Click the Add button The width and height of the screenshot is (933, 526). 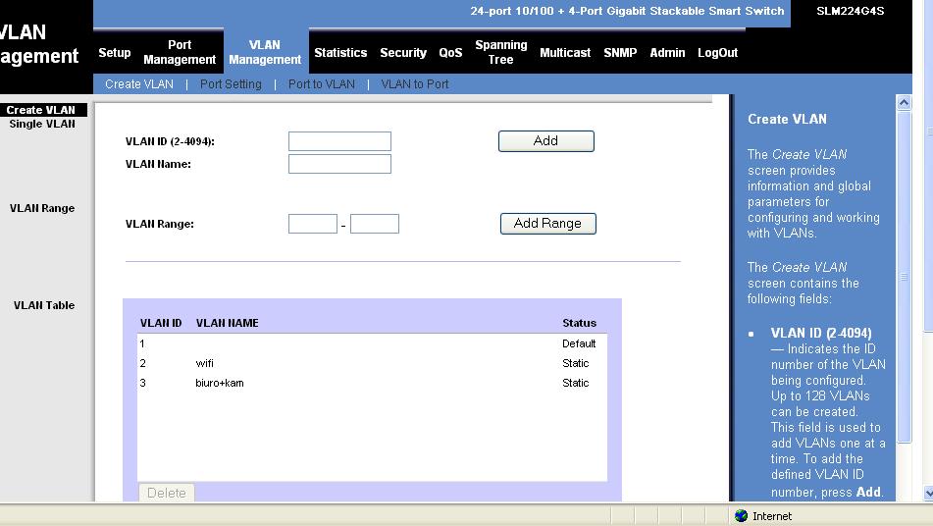(x=546, y=141)
